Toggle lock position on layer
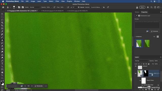 tap(144, 64)
